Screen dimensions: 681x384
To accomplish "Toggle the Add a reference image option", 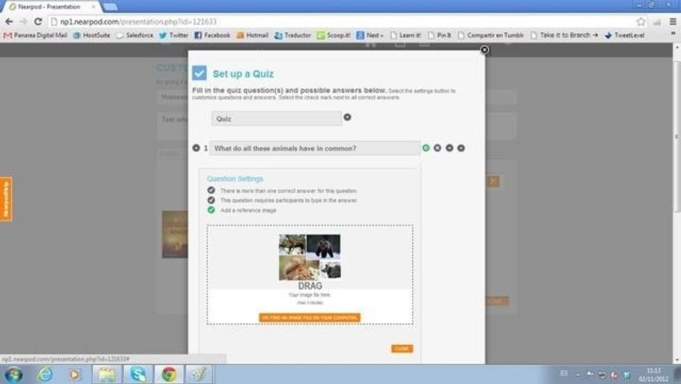I will (211, 210).
